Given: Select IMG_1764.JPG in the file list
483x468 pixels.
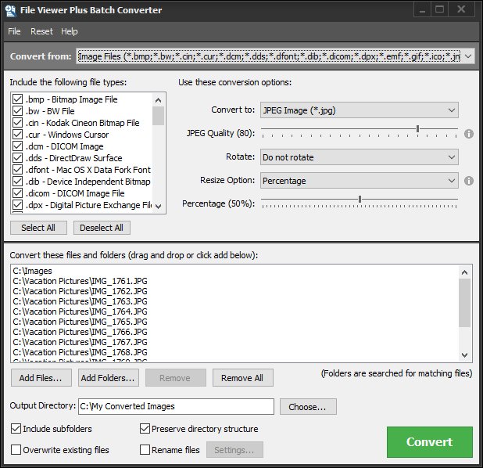Looking at the screenshot, I should (x=80, y=311).
